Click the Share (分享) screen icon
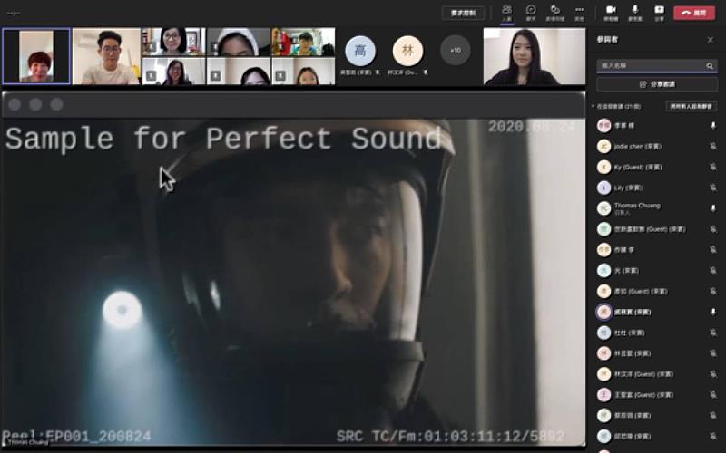 [x=659, y=12]
